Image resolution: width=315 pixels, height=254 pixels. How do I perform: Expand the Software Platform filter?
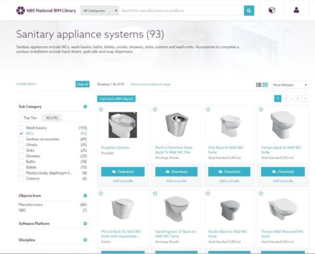pos(85,224)
